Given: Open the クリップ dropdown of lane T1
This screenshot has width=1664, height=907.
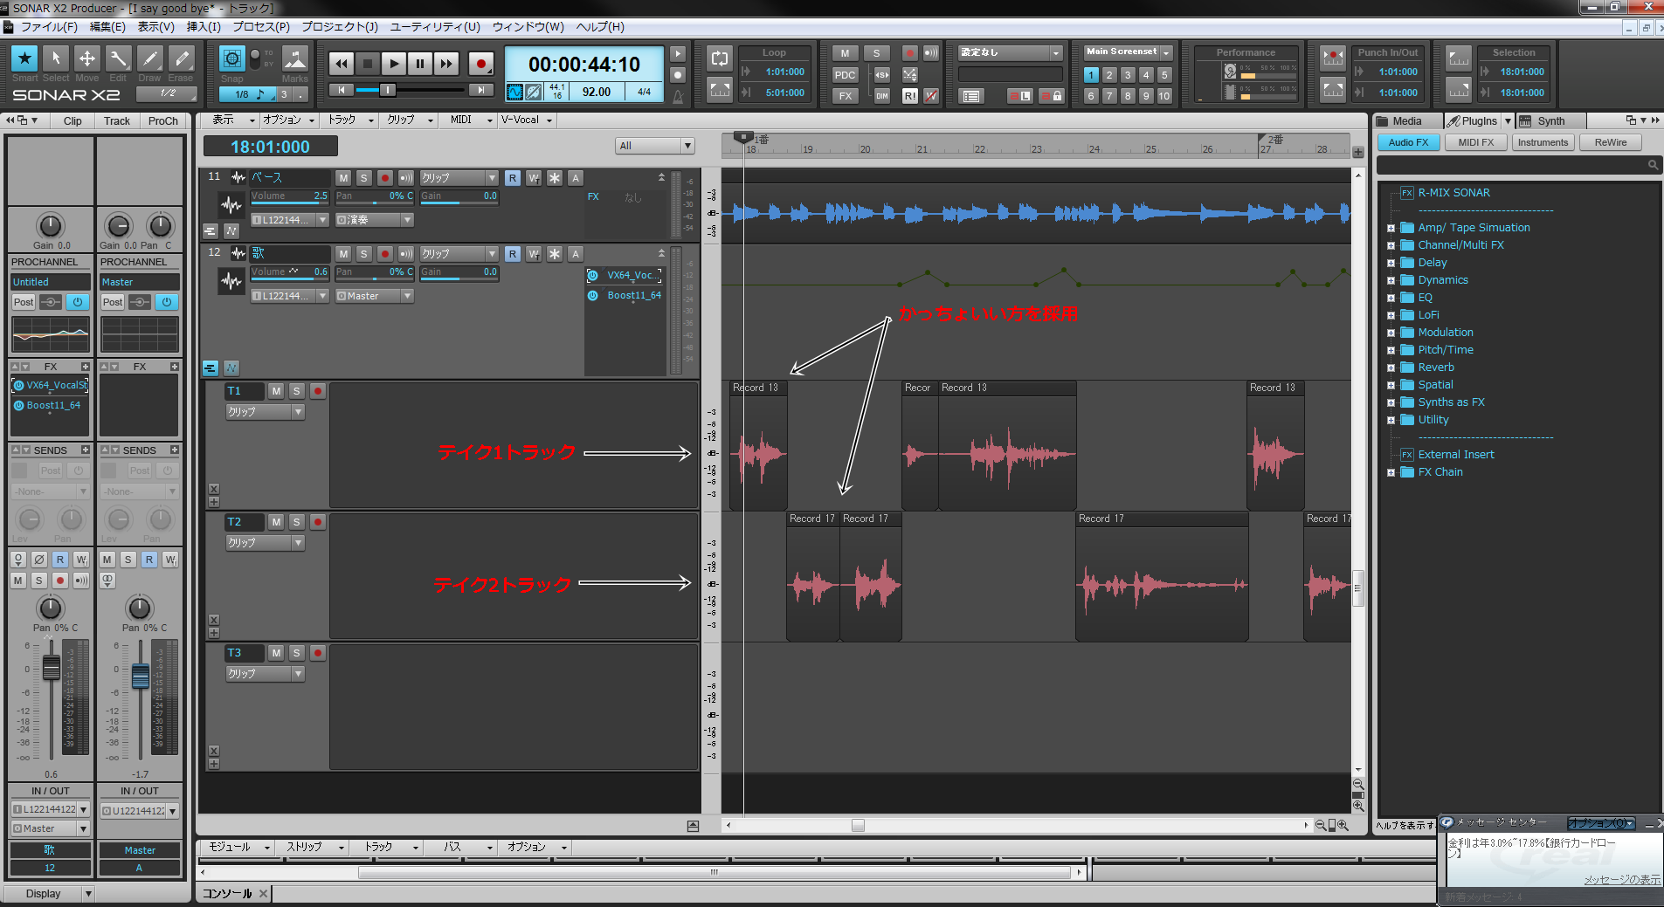Looking at the screenshot, I should (x=265, y=412).
